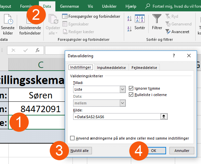201x164 pixels.
Task: Open the Sortér dialog
Action: point(140,22)
